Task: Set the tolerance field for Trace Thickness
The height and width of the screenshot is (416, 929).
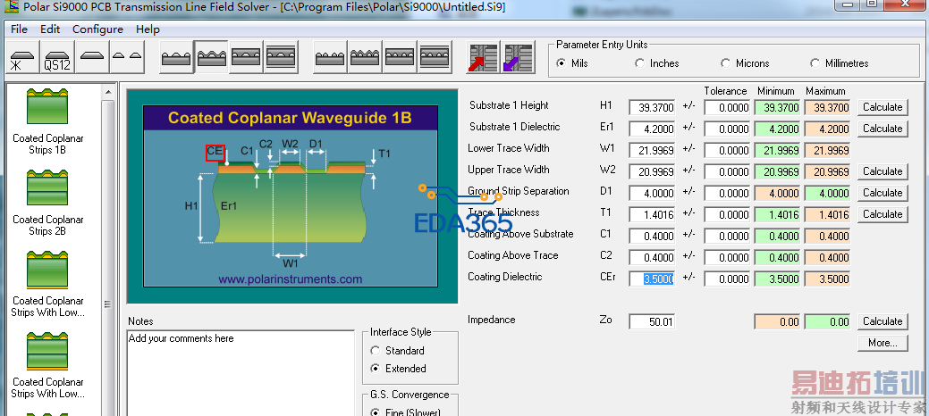Action: pyautogui.click(x=727, y=214)
